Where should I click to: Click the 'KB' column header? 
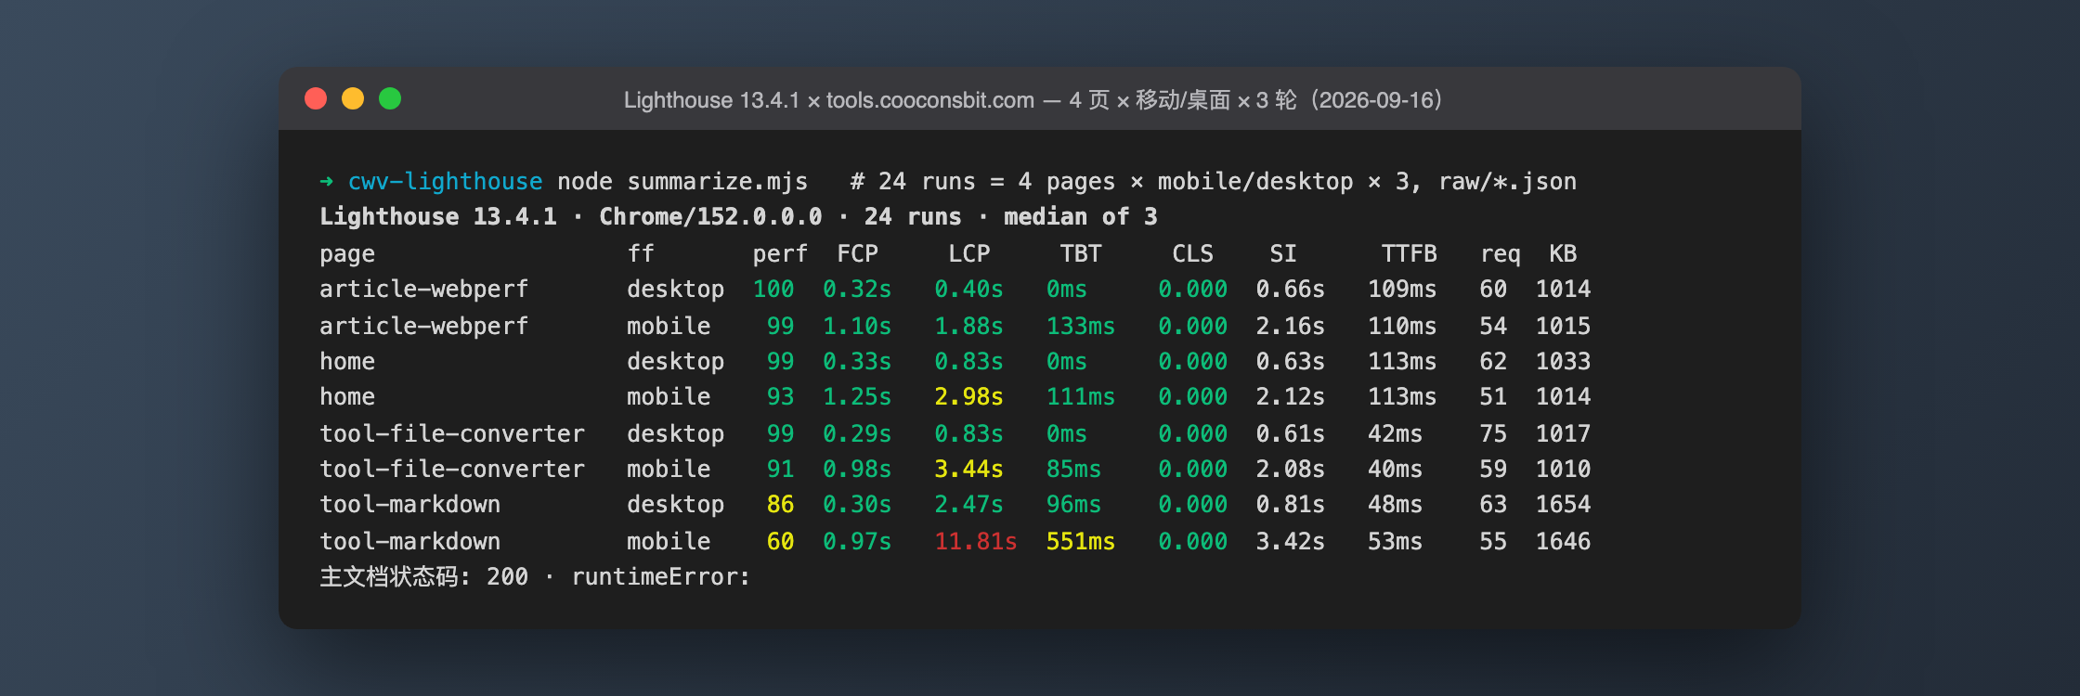[1563, 253]
